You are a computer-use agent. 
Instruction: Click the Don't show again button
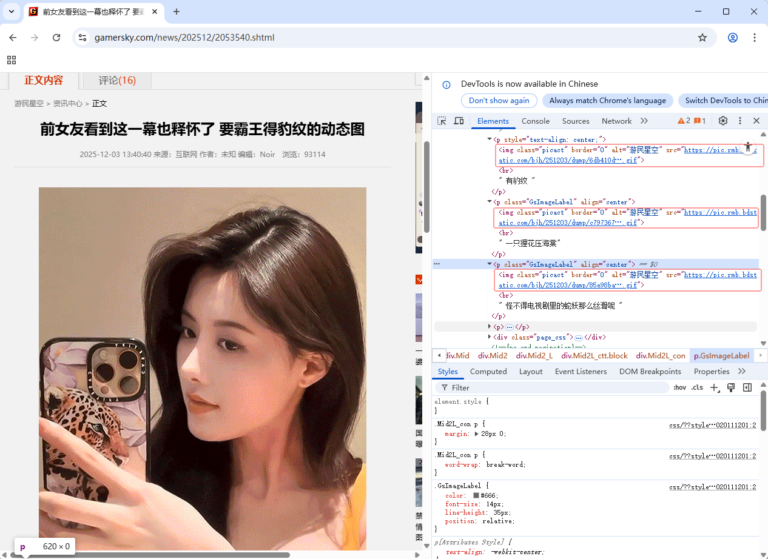pos(499,101)
